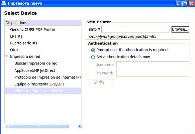Collapse the 'Impresora de red' tree node
195x134 pixels.
coord(7,57)
